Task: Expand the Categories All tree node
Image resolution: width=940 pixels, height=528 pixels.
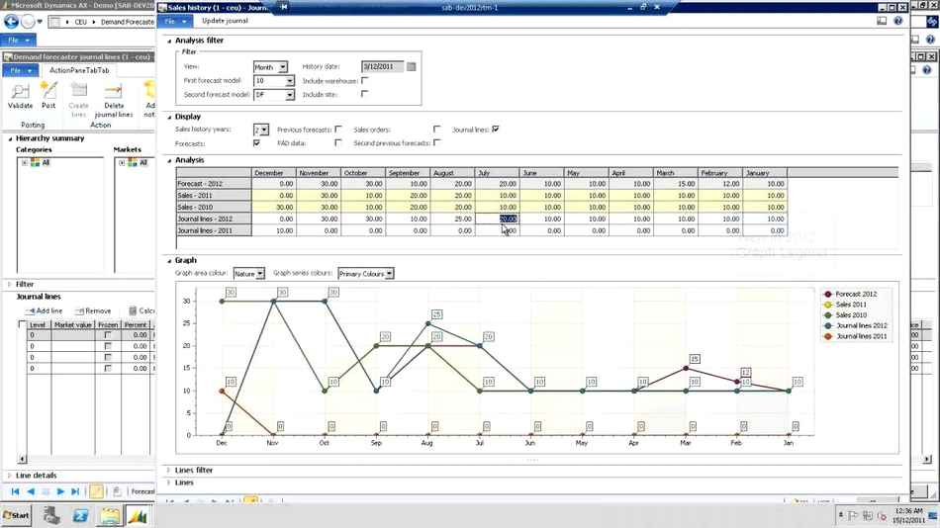Action: coord(25,162)
